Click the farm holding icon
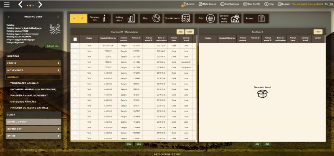 click(x=55, y=29)
